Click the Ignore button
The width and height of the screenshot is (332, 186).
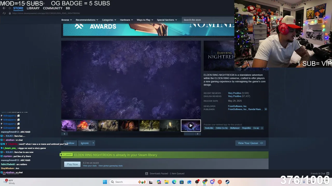85,143
